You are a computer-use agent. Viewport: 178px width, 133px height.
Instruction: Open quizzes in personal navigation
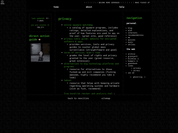click(132, 40)
